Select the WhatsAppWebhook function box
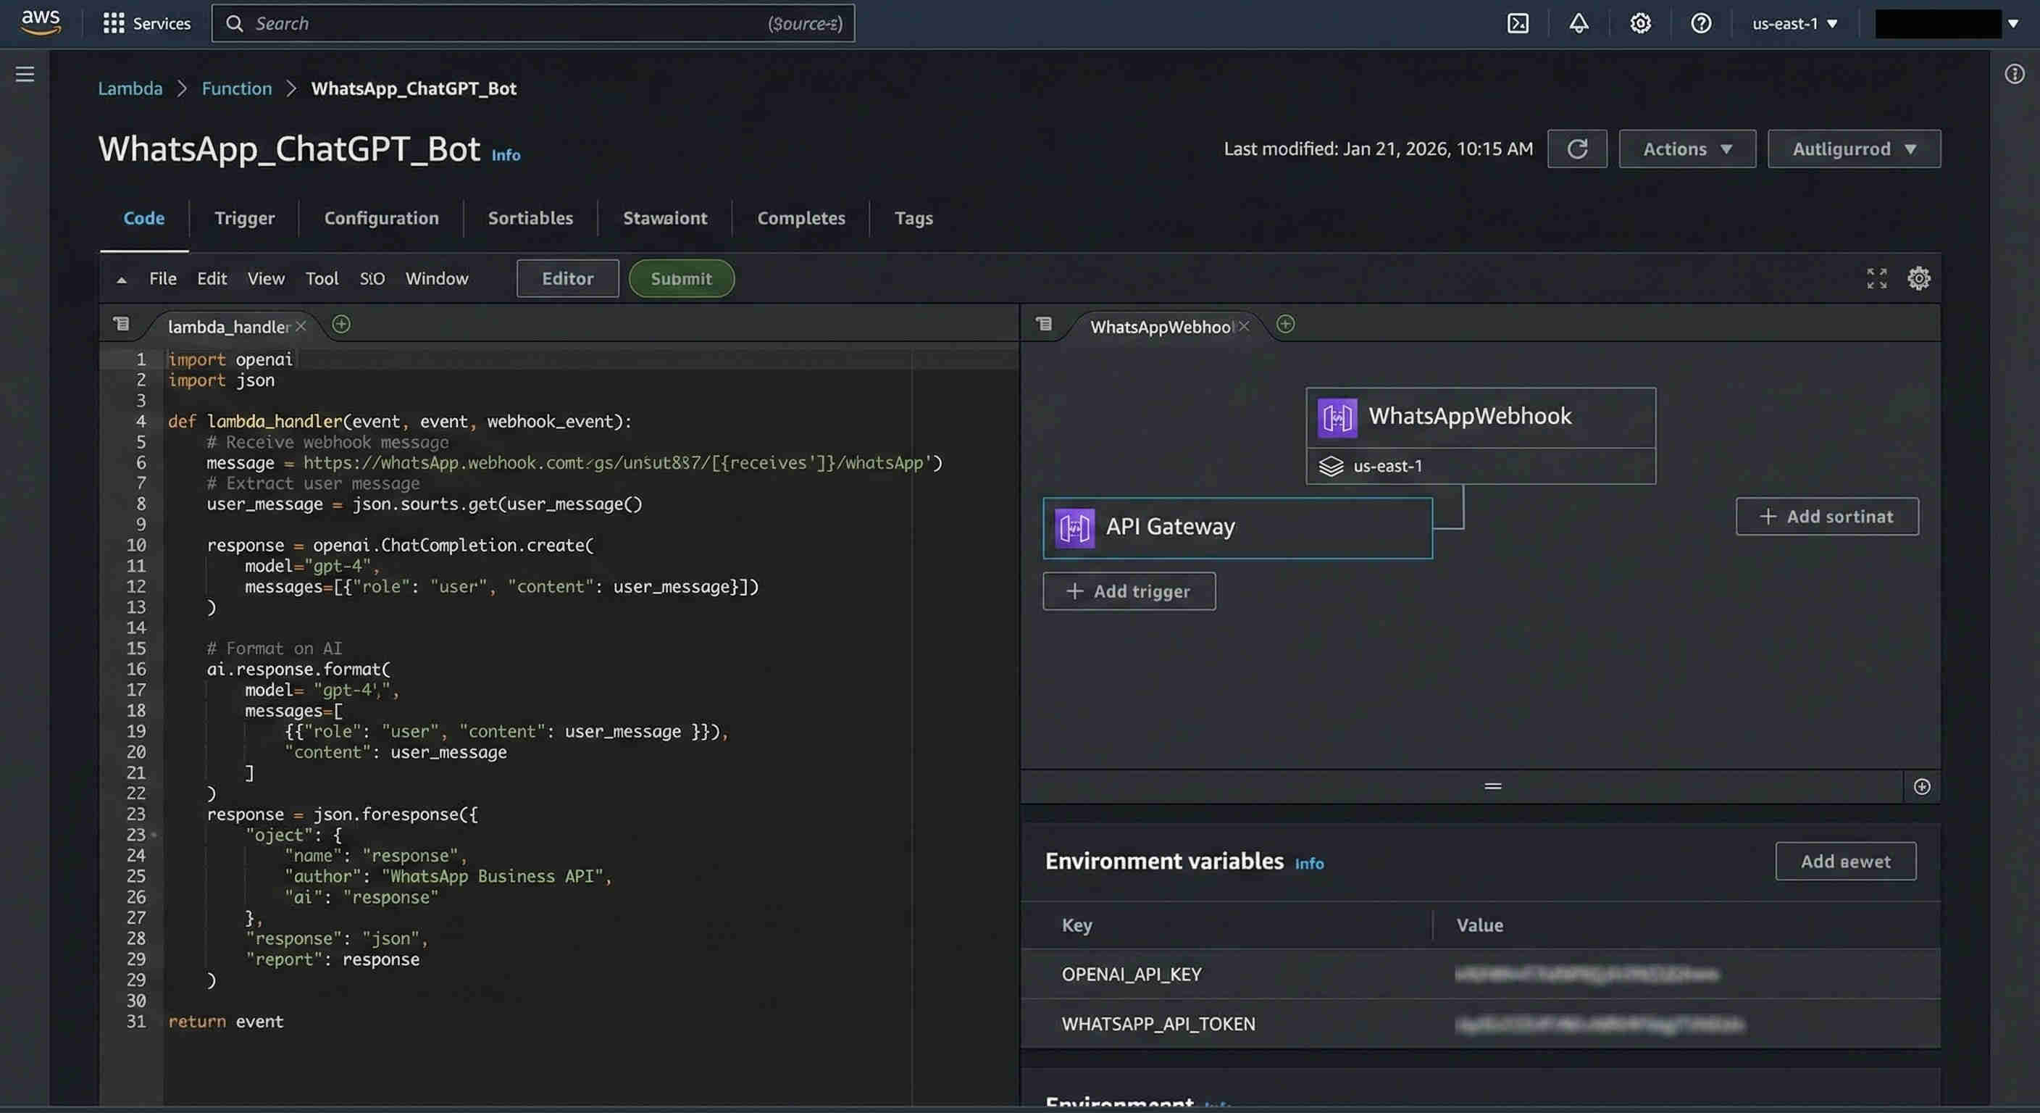 (x=1479, y=435)
